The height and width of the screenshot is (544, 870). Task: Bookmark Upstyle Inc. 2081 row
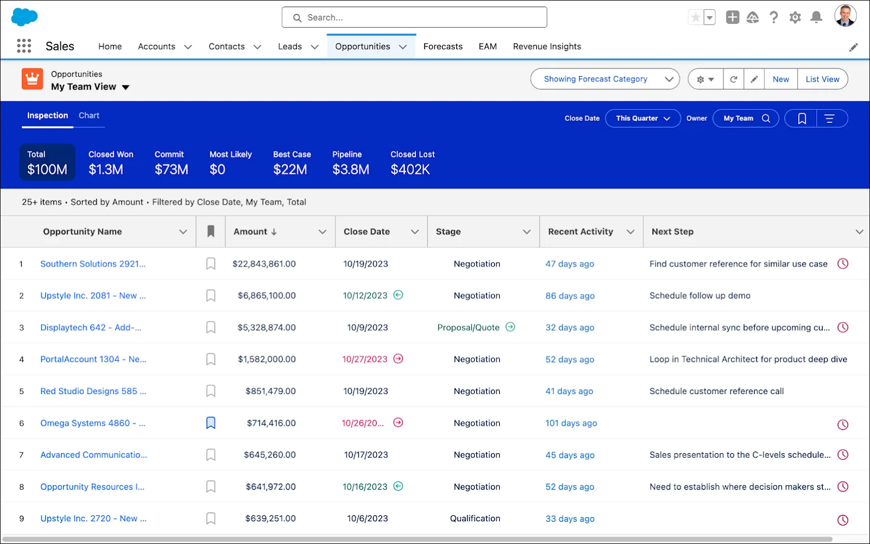[x=211, y=296]
